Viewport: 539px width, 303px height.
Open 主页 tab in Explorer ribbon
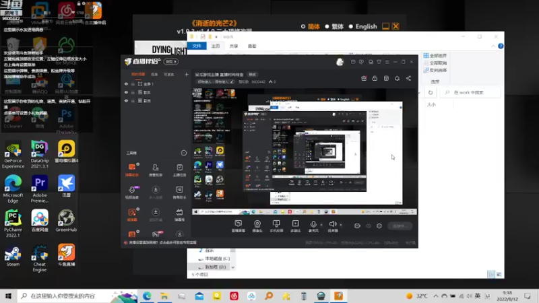(x=216, y=46)
